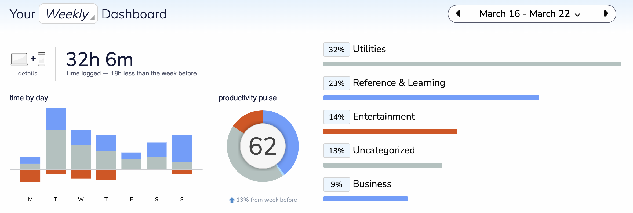Expand the March 16 - March 22 date picker
This screenshot has width=633, height=213.
[529, 14]
